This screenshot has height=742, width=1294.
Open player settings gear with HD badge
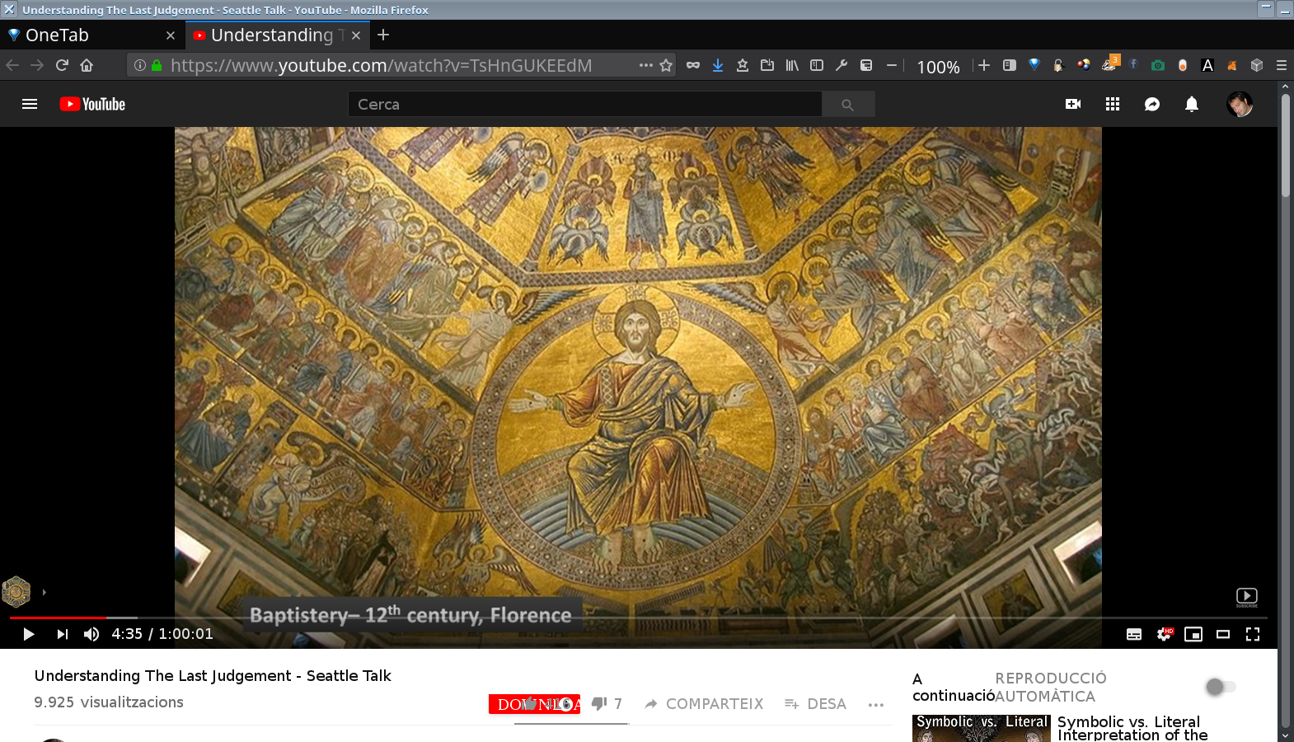[x=1165, y=634]
